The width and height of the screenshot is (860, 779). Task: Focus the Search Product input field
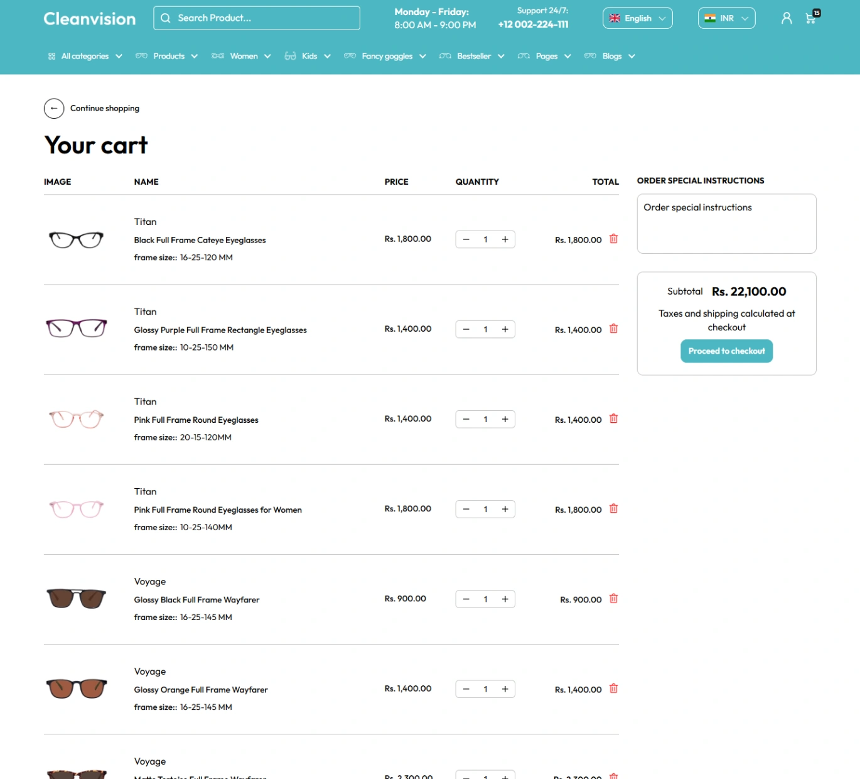pos(257,18)
